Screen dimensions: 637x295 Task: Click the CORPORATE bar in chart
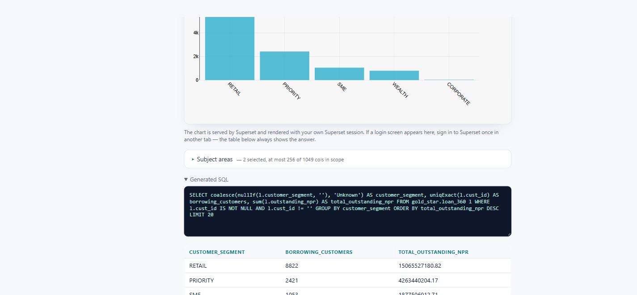click(449, 80)
